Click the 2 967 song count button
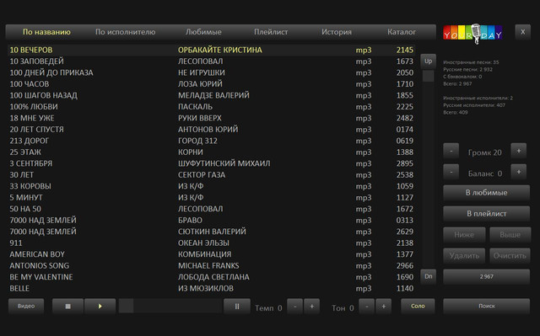 tap(486, 276)
